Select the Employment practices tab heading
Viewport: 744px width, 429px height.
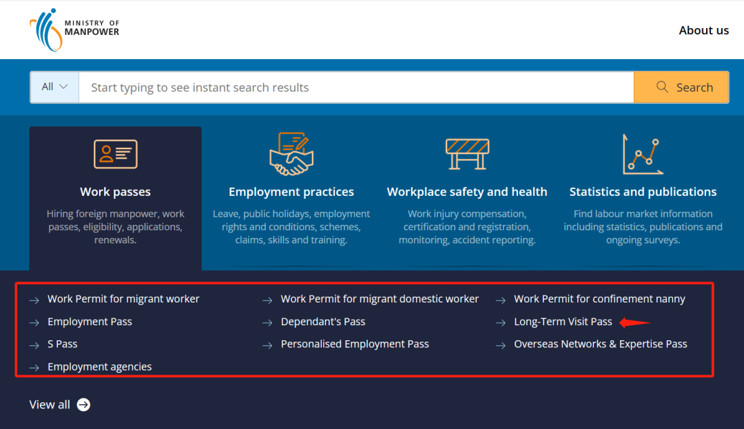tap(291, 192)
